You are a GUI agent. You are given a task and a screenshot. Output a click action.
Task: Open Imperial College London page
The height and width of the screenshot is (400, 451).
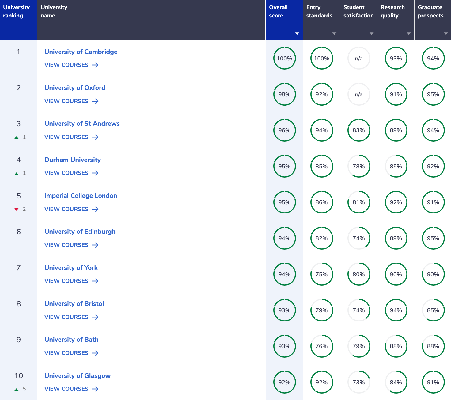[x=81, y=196]
